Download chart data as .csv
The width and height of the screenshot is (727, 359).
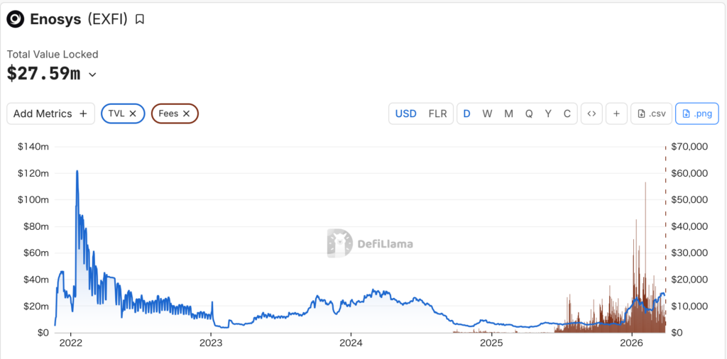click(x=651, y=114)
